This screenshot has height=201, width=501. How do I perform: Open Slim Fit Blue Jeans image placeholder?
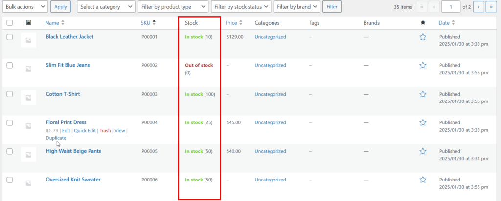point(28,69)
